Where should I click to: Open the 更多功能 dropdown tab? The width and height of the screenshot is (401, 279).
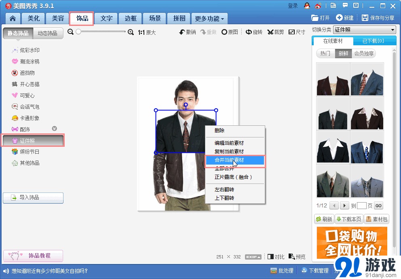(x=209, y=19)
